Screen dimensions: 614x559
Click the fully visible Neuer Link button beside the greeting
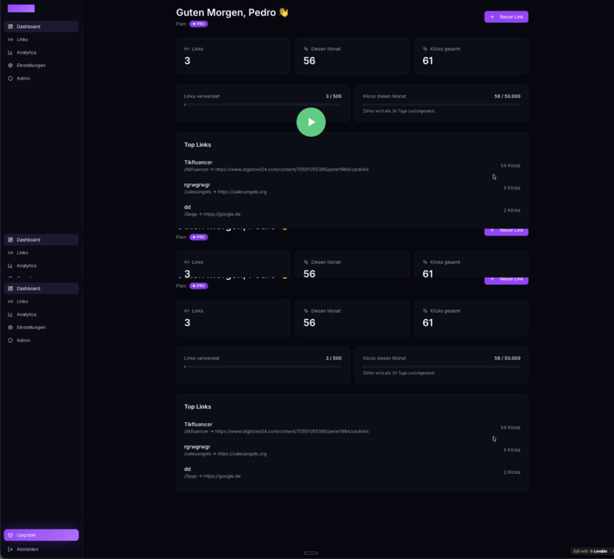tap(506, 17)
